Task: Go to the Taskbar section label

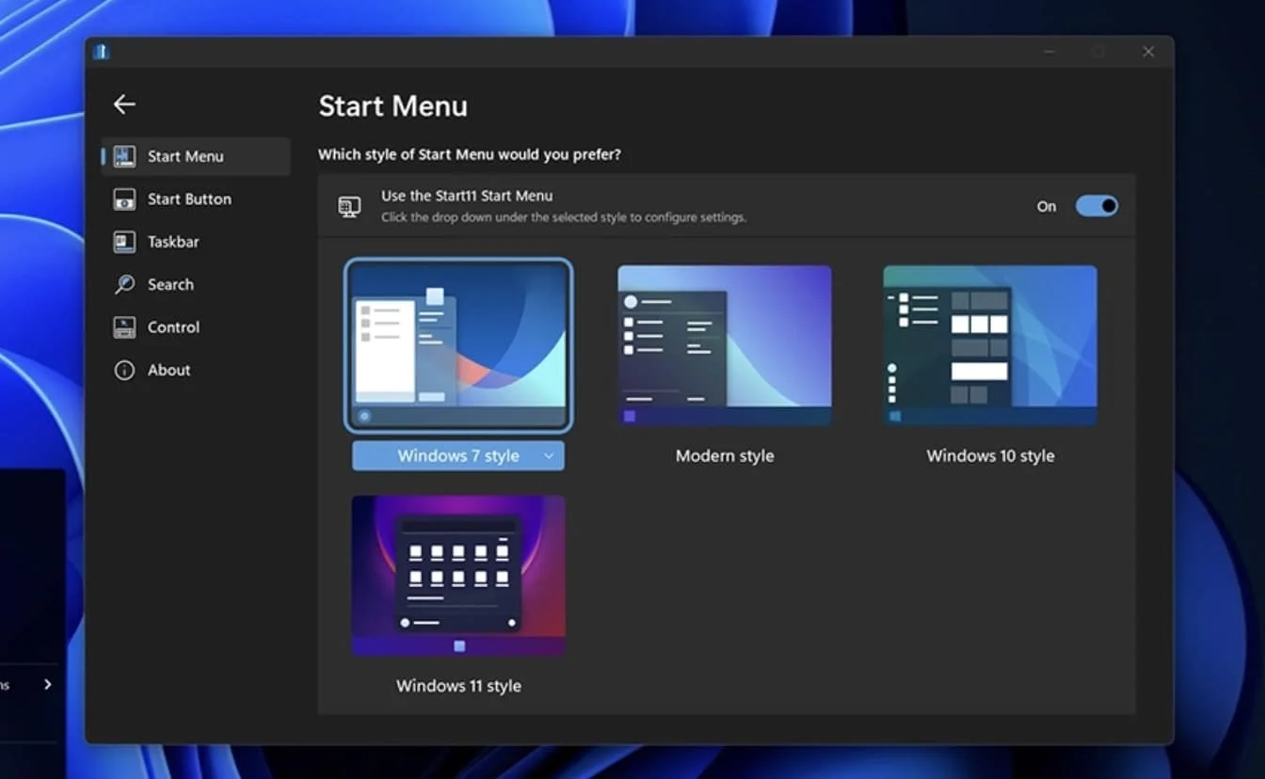Action: (x=173, y=242)
